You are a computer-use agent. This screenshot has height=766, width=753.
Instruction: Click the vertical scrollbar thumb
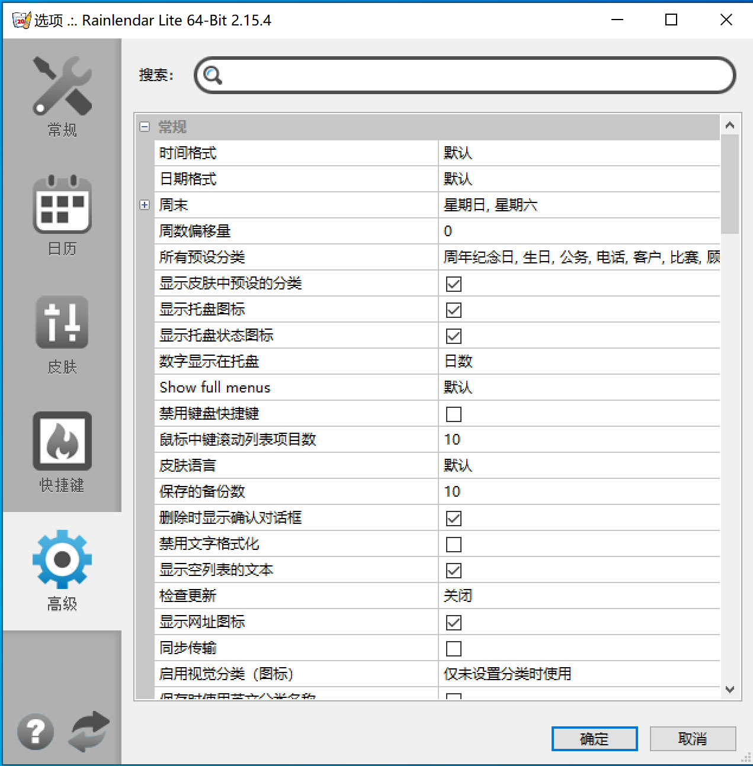click(x=730, y=184)
